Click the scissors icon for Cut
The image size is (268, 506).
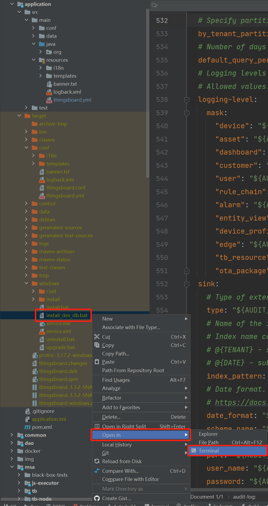[97, 337]
